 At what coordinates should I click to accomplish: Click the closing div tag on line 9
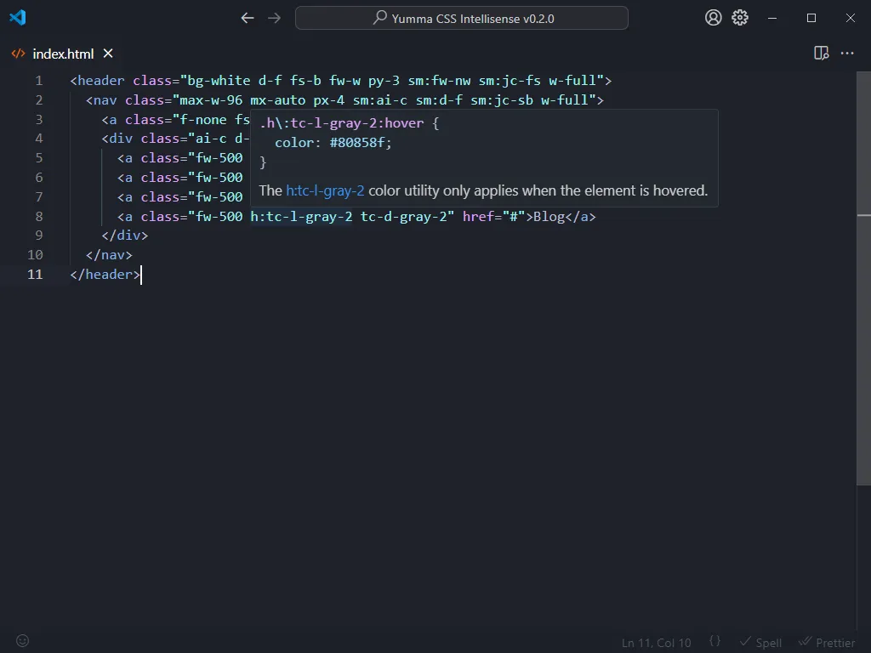[125, 236]
